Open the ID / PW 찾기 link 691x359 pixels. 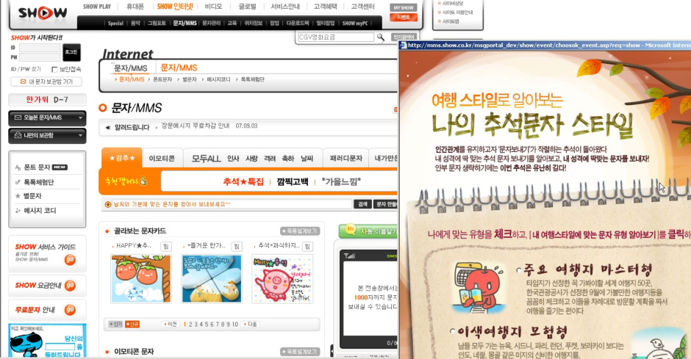pos(26,69)
